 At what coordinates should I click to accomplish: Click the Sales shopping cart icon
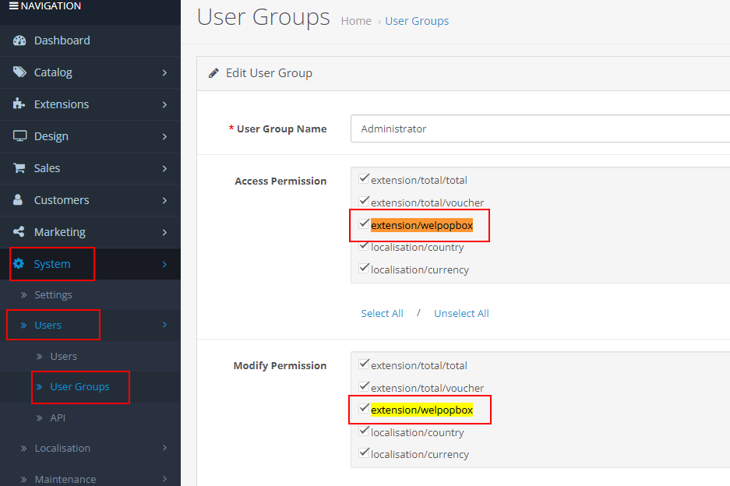(19, 168)
